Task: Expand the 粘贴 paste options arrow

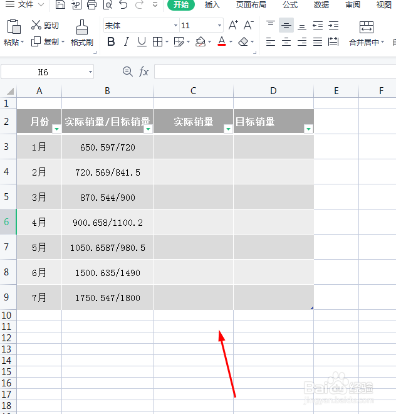Action: 22,42
